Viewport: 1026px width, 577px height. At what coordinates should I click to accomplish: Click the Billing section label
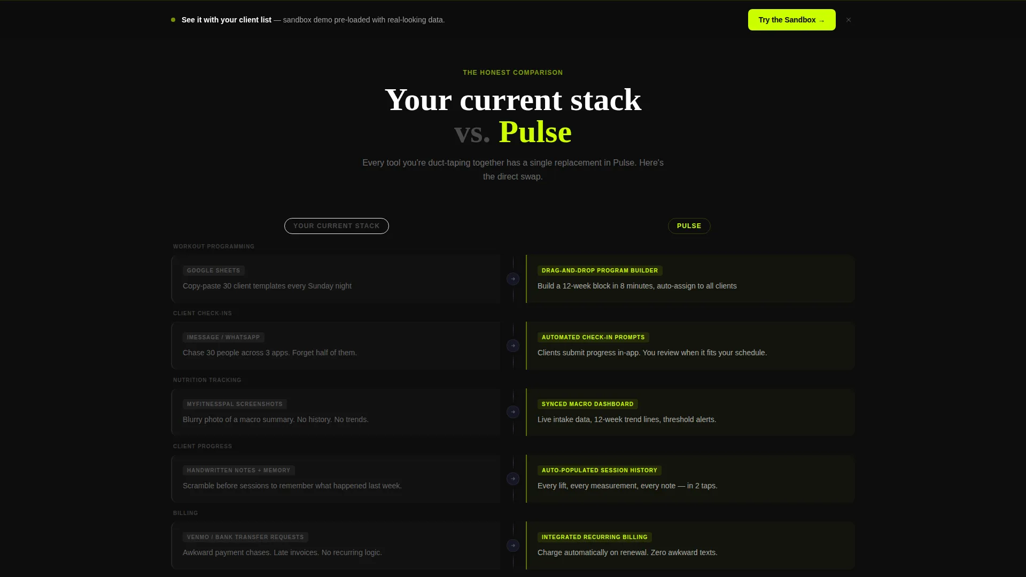pyautogui.click(x=185, y=513)
